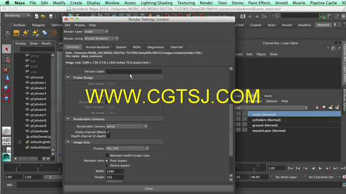
Task: Open the Diagnostics tab
Action: (x=155, y=47)
